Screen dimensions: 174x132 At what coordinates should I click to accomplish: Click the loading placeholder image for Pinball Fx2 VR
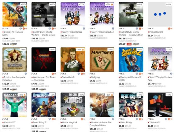pyautogui.click(x=160, y=14)
